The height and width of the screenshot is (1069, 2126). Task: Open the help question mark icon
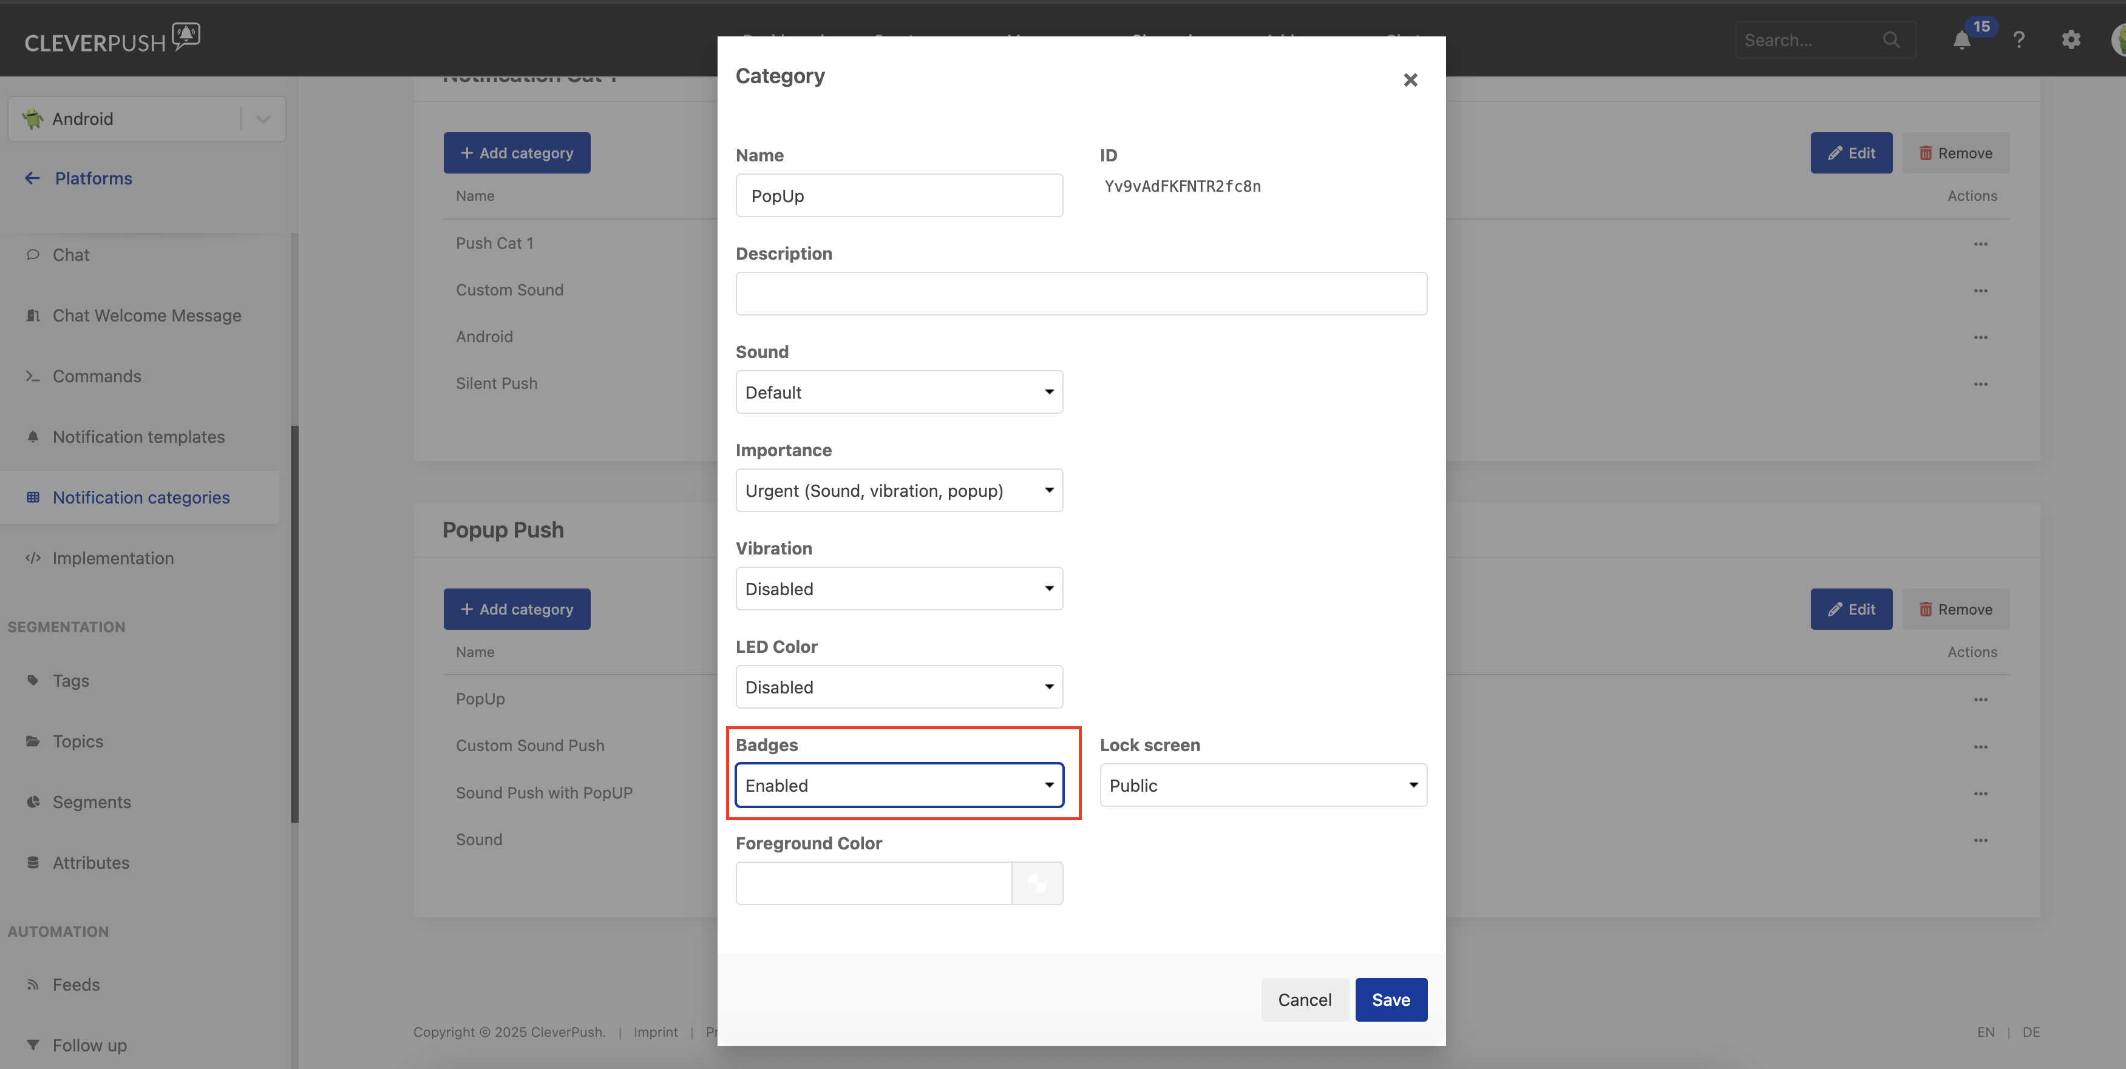coord(2019,39)
